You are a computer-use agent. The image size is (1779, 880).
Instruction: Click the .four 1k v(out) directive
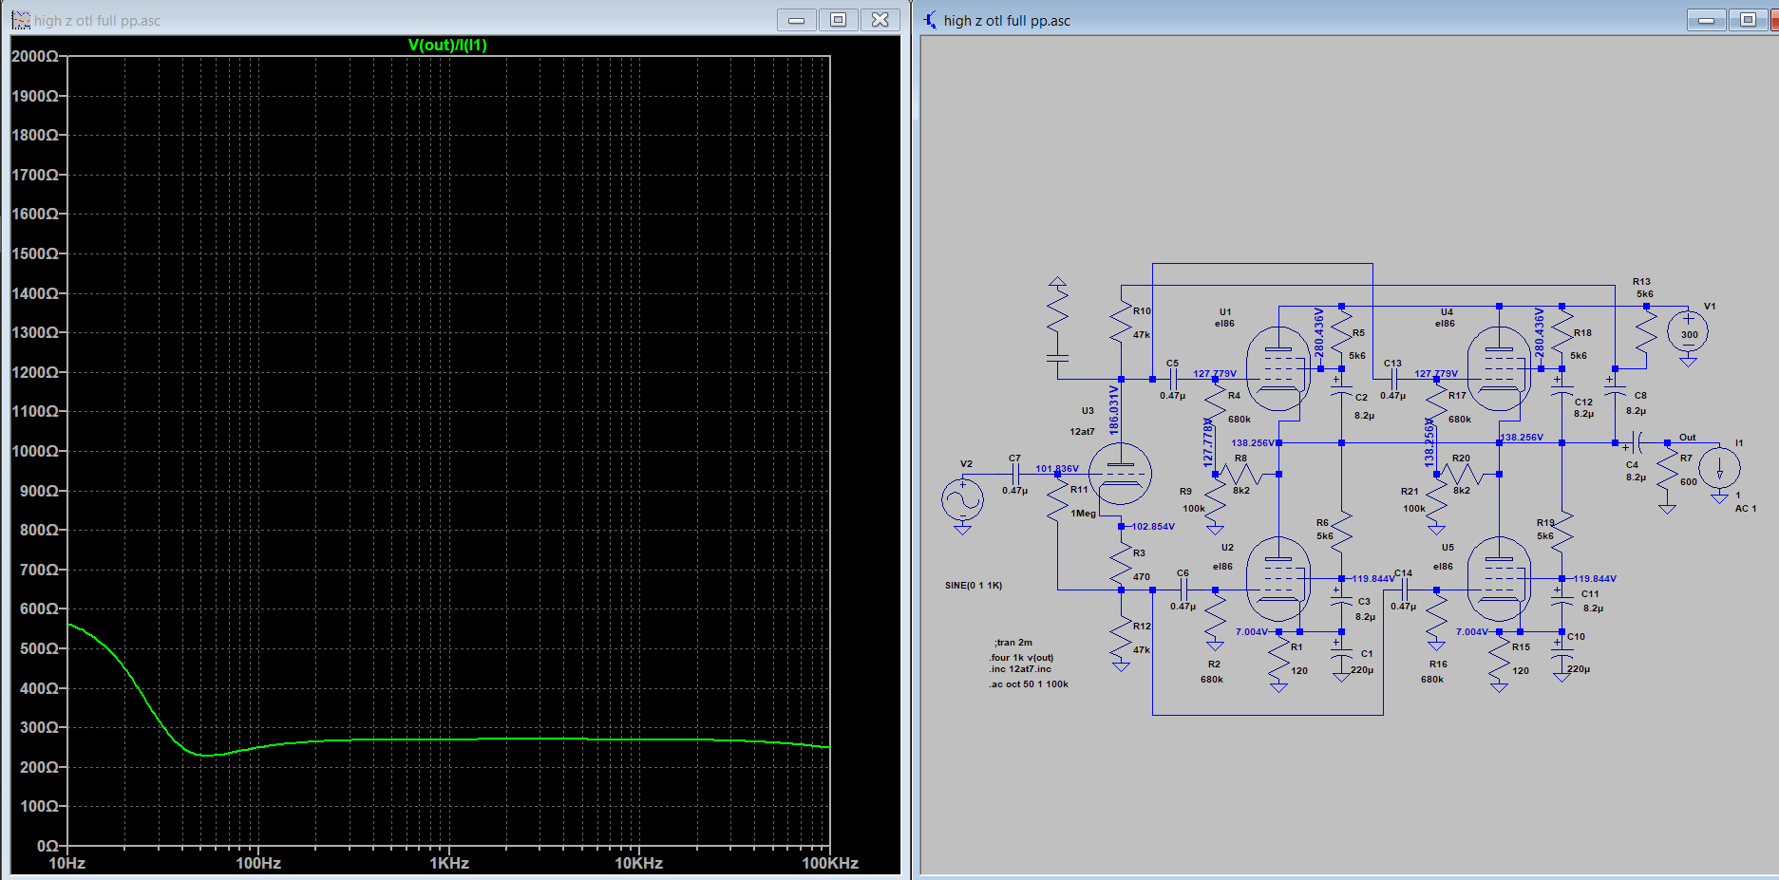[1021, 657]
